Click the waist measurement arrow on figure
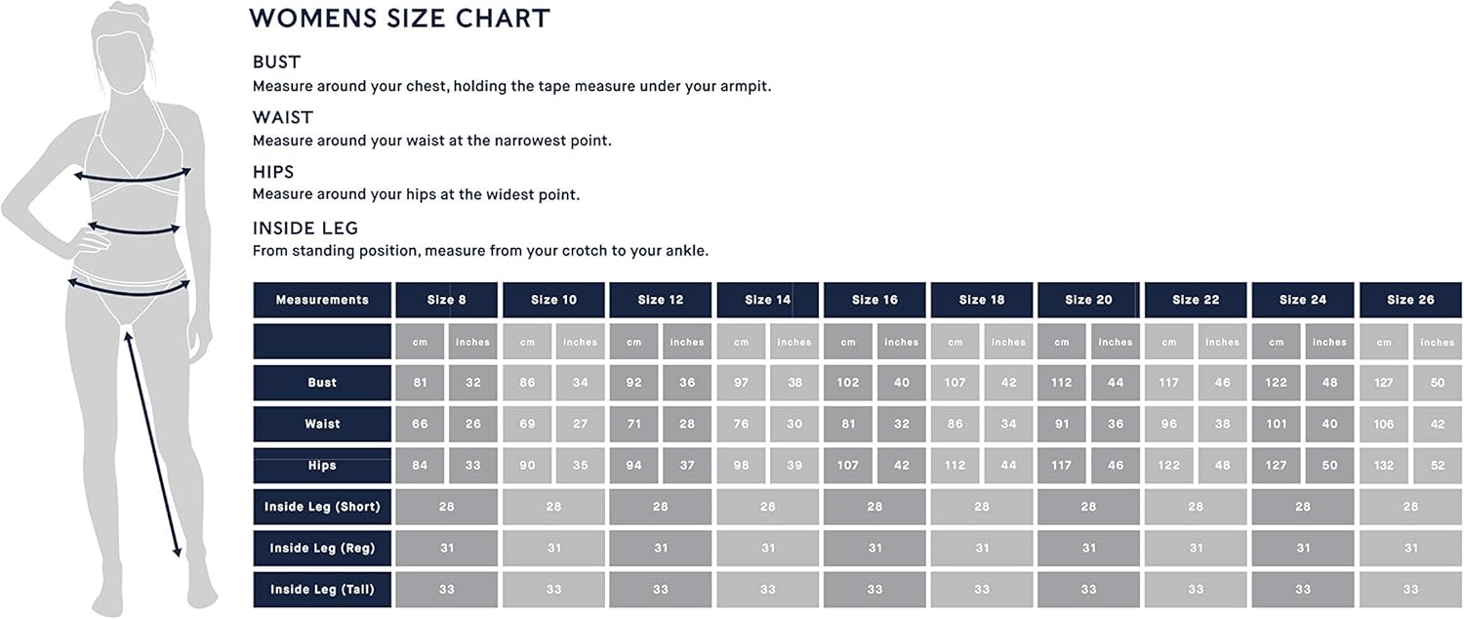Viewport: 1464px width, 619px height. click(x=134, y=230)
